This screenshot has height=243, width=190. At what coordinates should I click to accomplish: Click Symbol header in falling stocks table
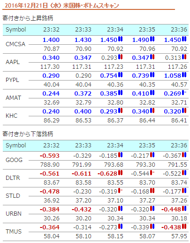(x=15, y=146)
